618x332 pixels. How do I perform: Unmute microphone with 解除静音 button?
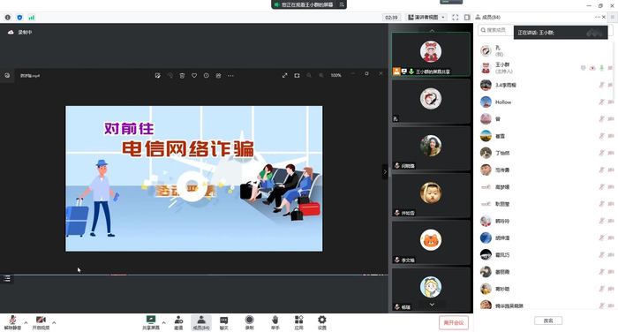(12, 322)
